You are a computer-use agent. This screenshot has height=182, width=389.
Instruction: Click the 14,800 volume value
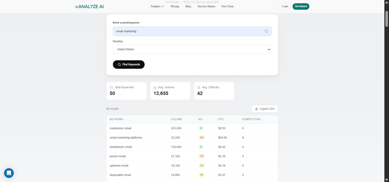click(175, 175)
